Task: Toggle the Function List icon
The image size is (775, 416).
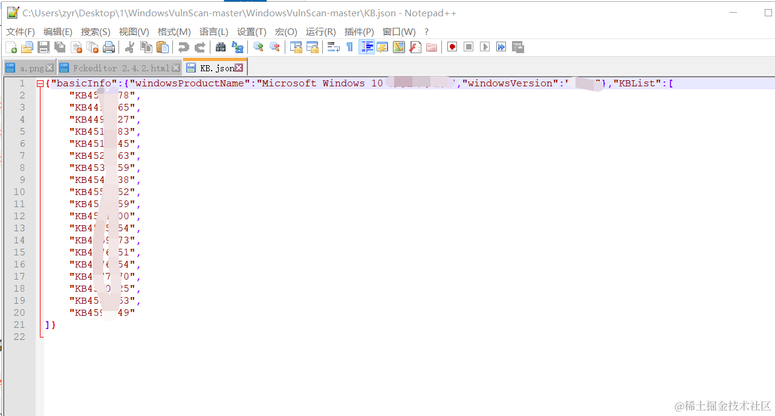Action: (x=415, y=47)
